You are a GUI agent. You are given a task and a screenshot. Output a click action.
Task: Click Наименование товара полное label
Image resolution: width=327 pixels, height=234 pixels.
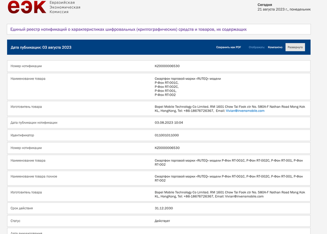(x=34, y=177)
